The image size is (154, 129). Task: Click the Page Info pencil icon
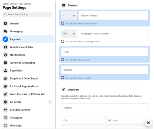[5, 39]
